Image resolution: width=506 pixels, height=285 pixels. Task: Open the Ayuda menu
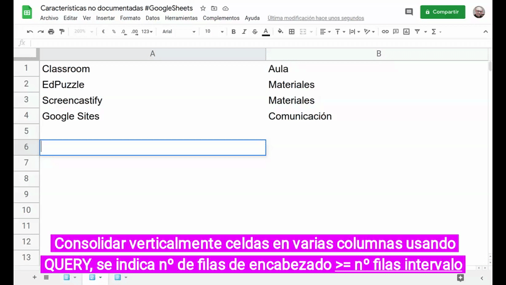pos(252,18)
